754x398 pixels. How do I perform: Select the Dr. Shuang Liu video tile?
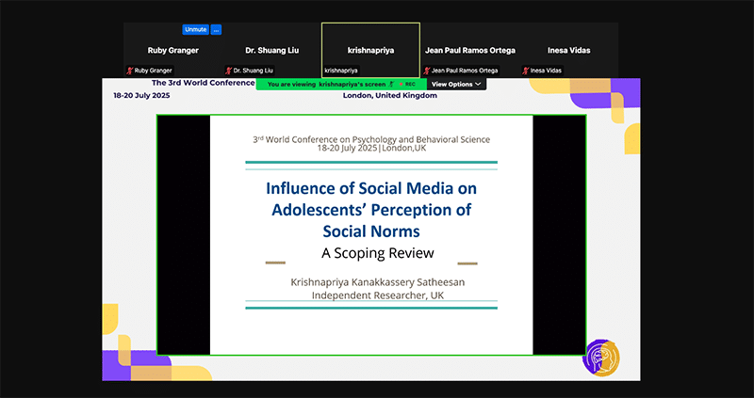[x=272, y=49]
